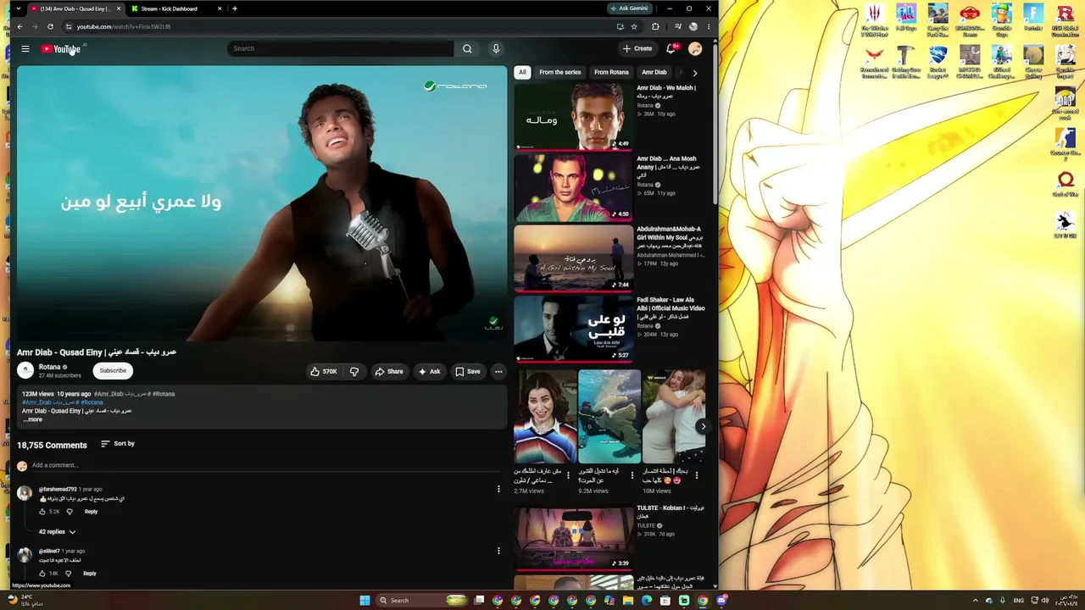Reload the YouTube page

(50, 26)
